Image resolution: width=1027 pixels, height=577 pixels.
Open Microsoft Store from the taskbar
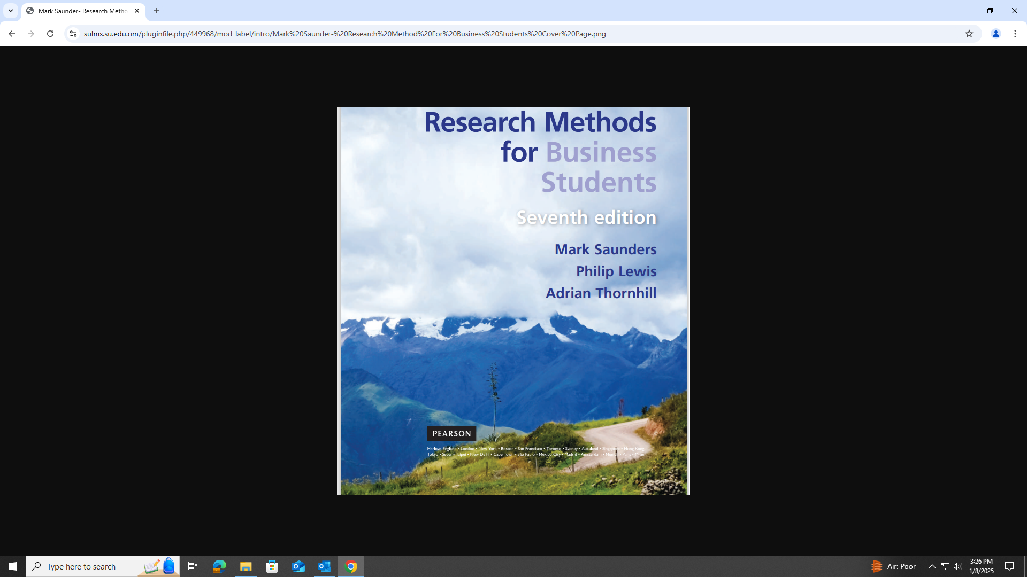pyautogui.click(x=272, y=566)
